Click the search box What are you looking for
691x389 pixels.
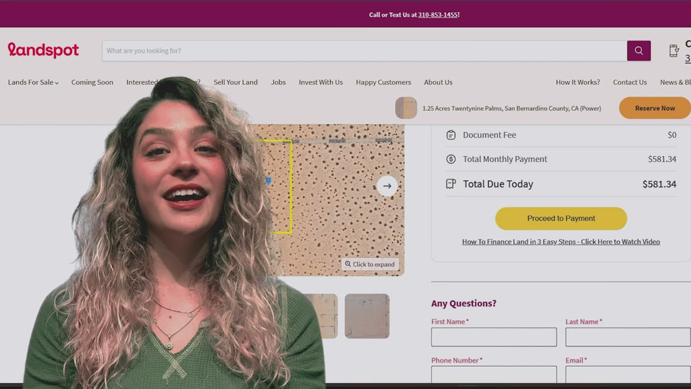pos(364,51)
